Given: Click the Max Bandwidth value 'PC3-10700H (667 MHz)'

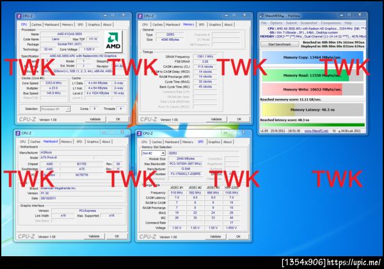Looking at the screenshot, I should [186, 164].
